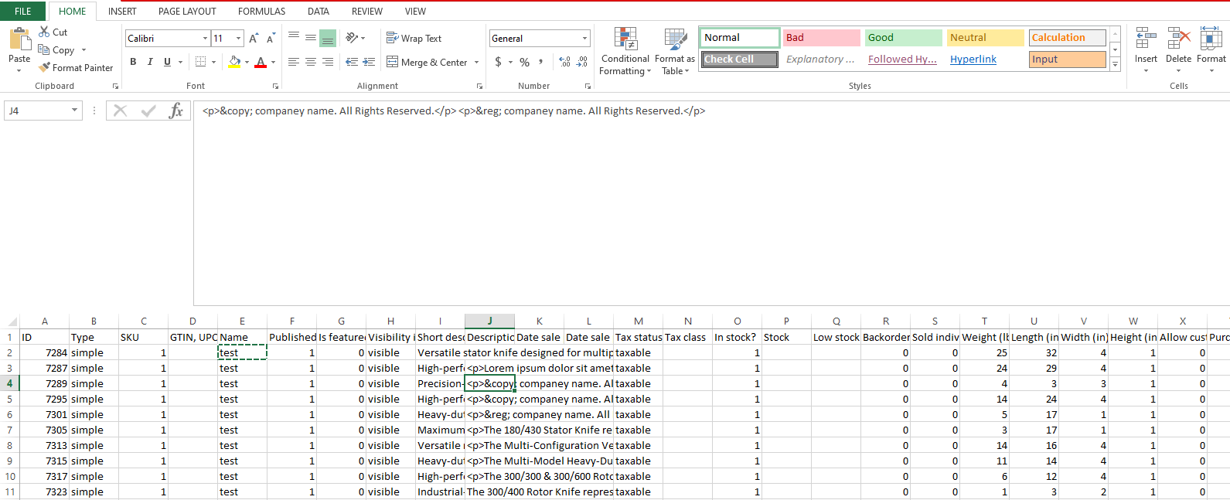Expand the General number format dropdown
The height and width of the screenshot is (500, 1230).
584,38
